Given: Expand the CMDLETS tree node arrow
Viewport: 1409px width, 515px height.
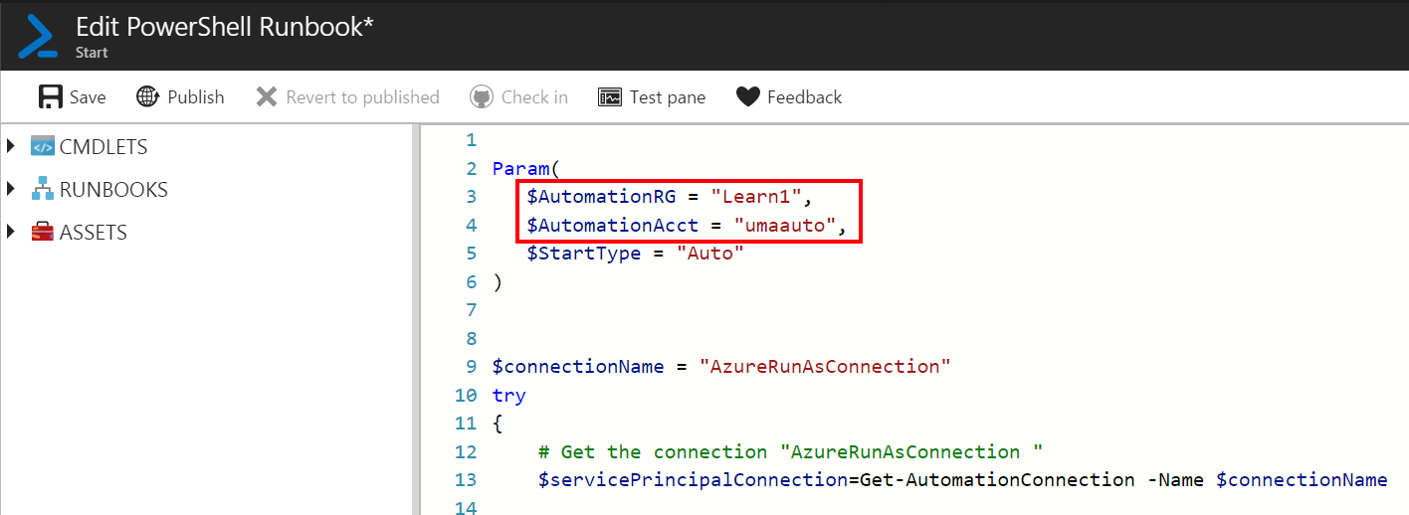Looking at the screenshot, I should click(11, 146).
